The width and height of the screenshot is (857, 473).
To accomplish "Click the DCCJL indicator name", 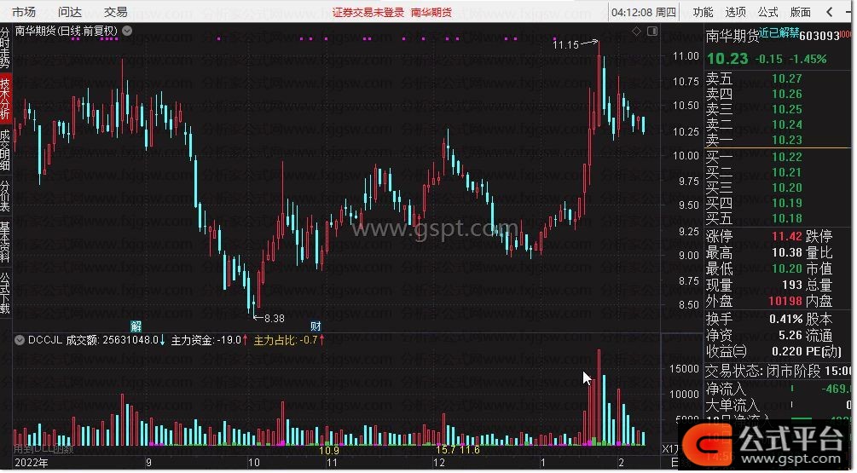I will [45, 340].
